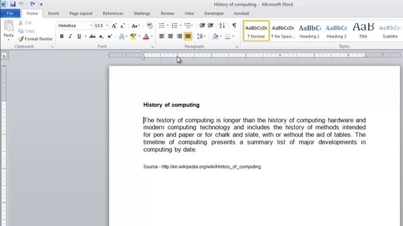Open the Font dialog launcher
This screenshot has height=226, width=403.
(x=152, y=46)
